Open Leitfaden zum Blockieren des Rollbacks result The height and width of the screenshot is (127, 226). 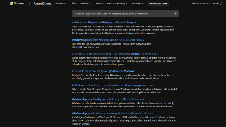click(113, 85)
